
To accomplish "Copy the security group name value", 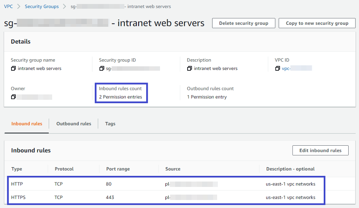I will click(13, 68).
